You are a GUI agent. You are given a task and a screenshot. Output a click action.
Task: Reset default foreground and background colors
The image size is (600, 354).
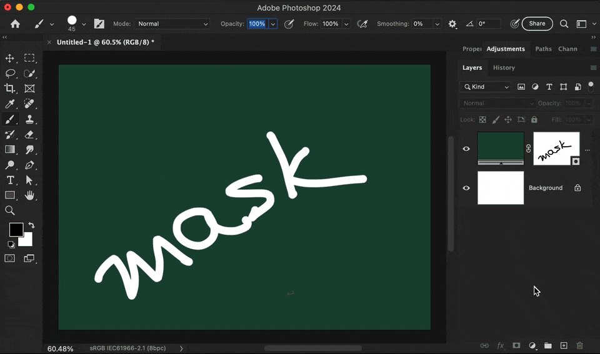(x=11, y=244)
